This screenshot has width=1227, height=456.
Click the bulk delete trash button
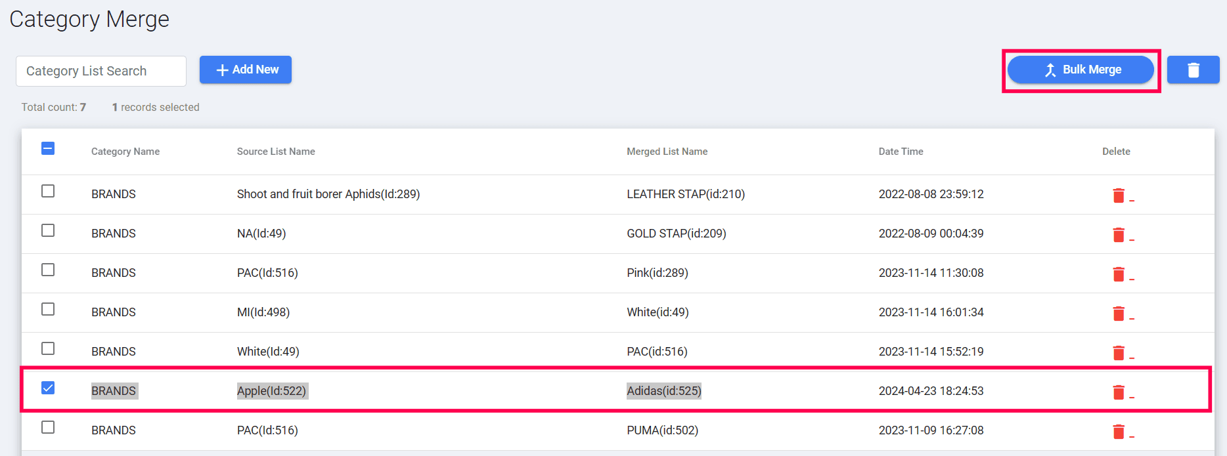coord(1194,70)
